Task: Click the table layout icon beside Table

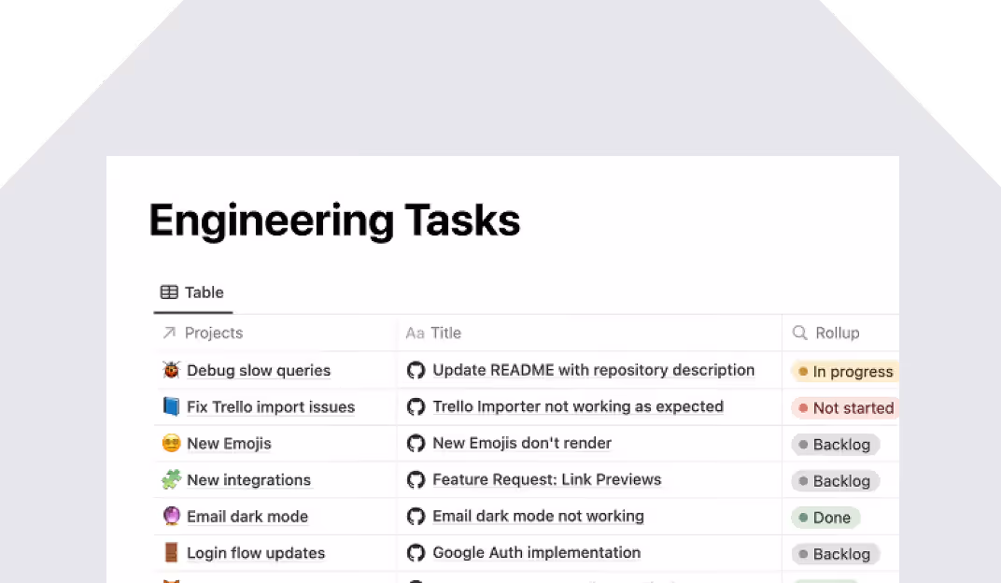Action: pos(169,292)
